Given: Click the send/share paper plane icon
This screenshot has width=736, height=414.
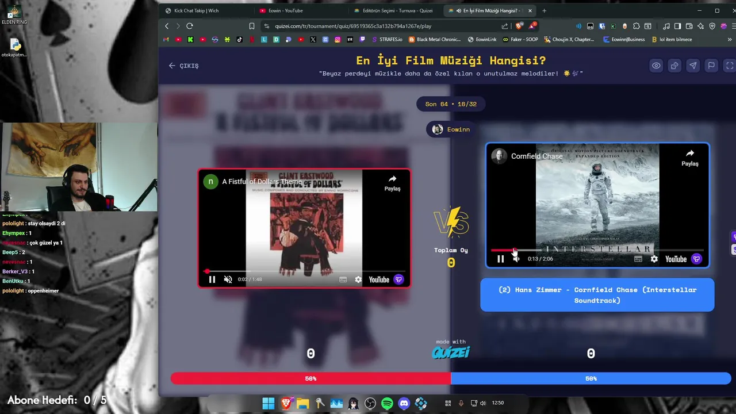Looking at the screenshot, I should (x=693, y=66).
